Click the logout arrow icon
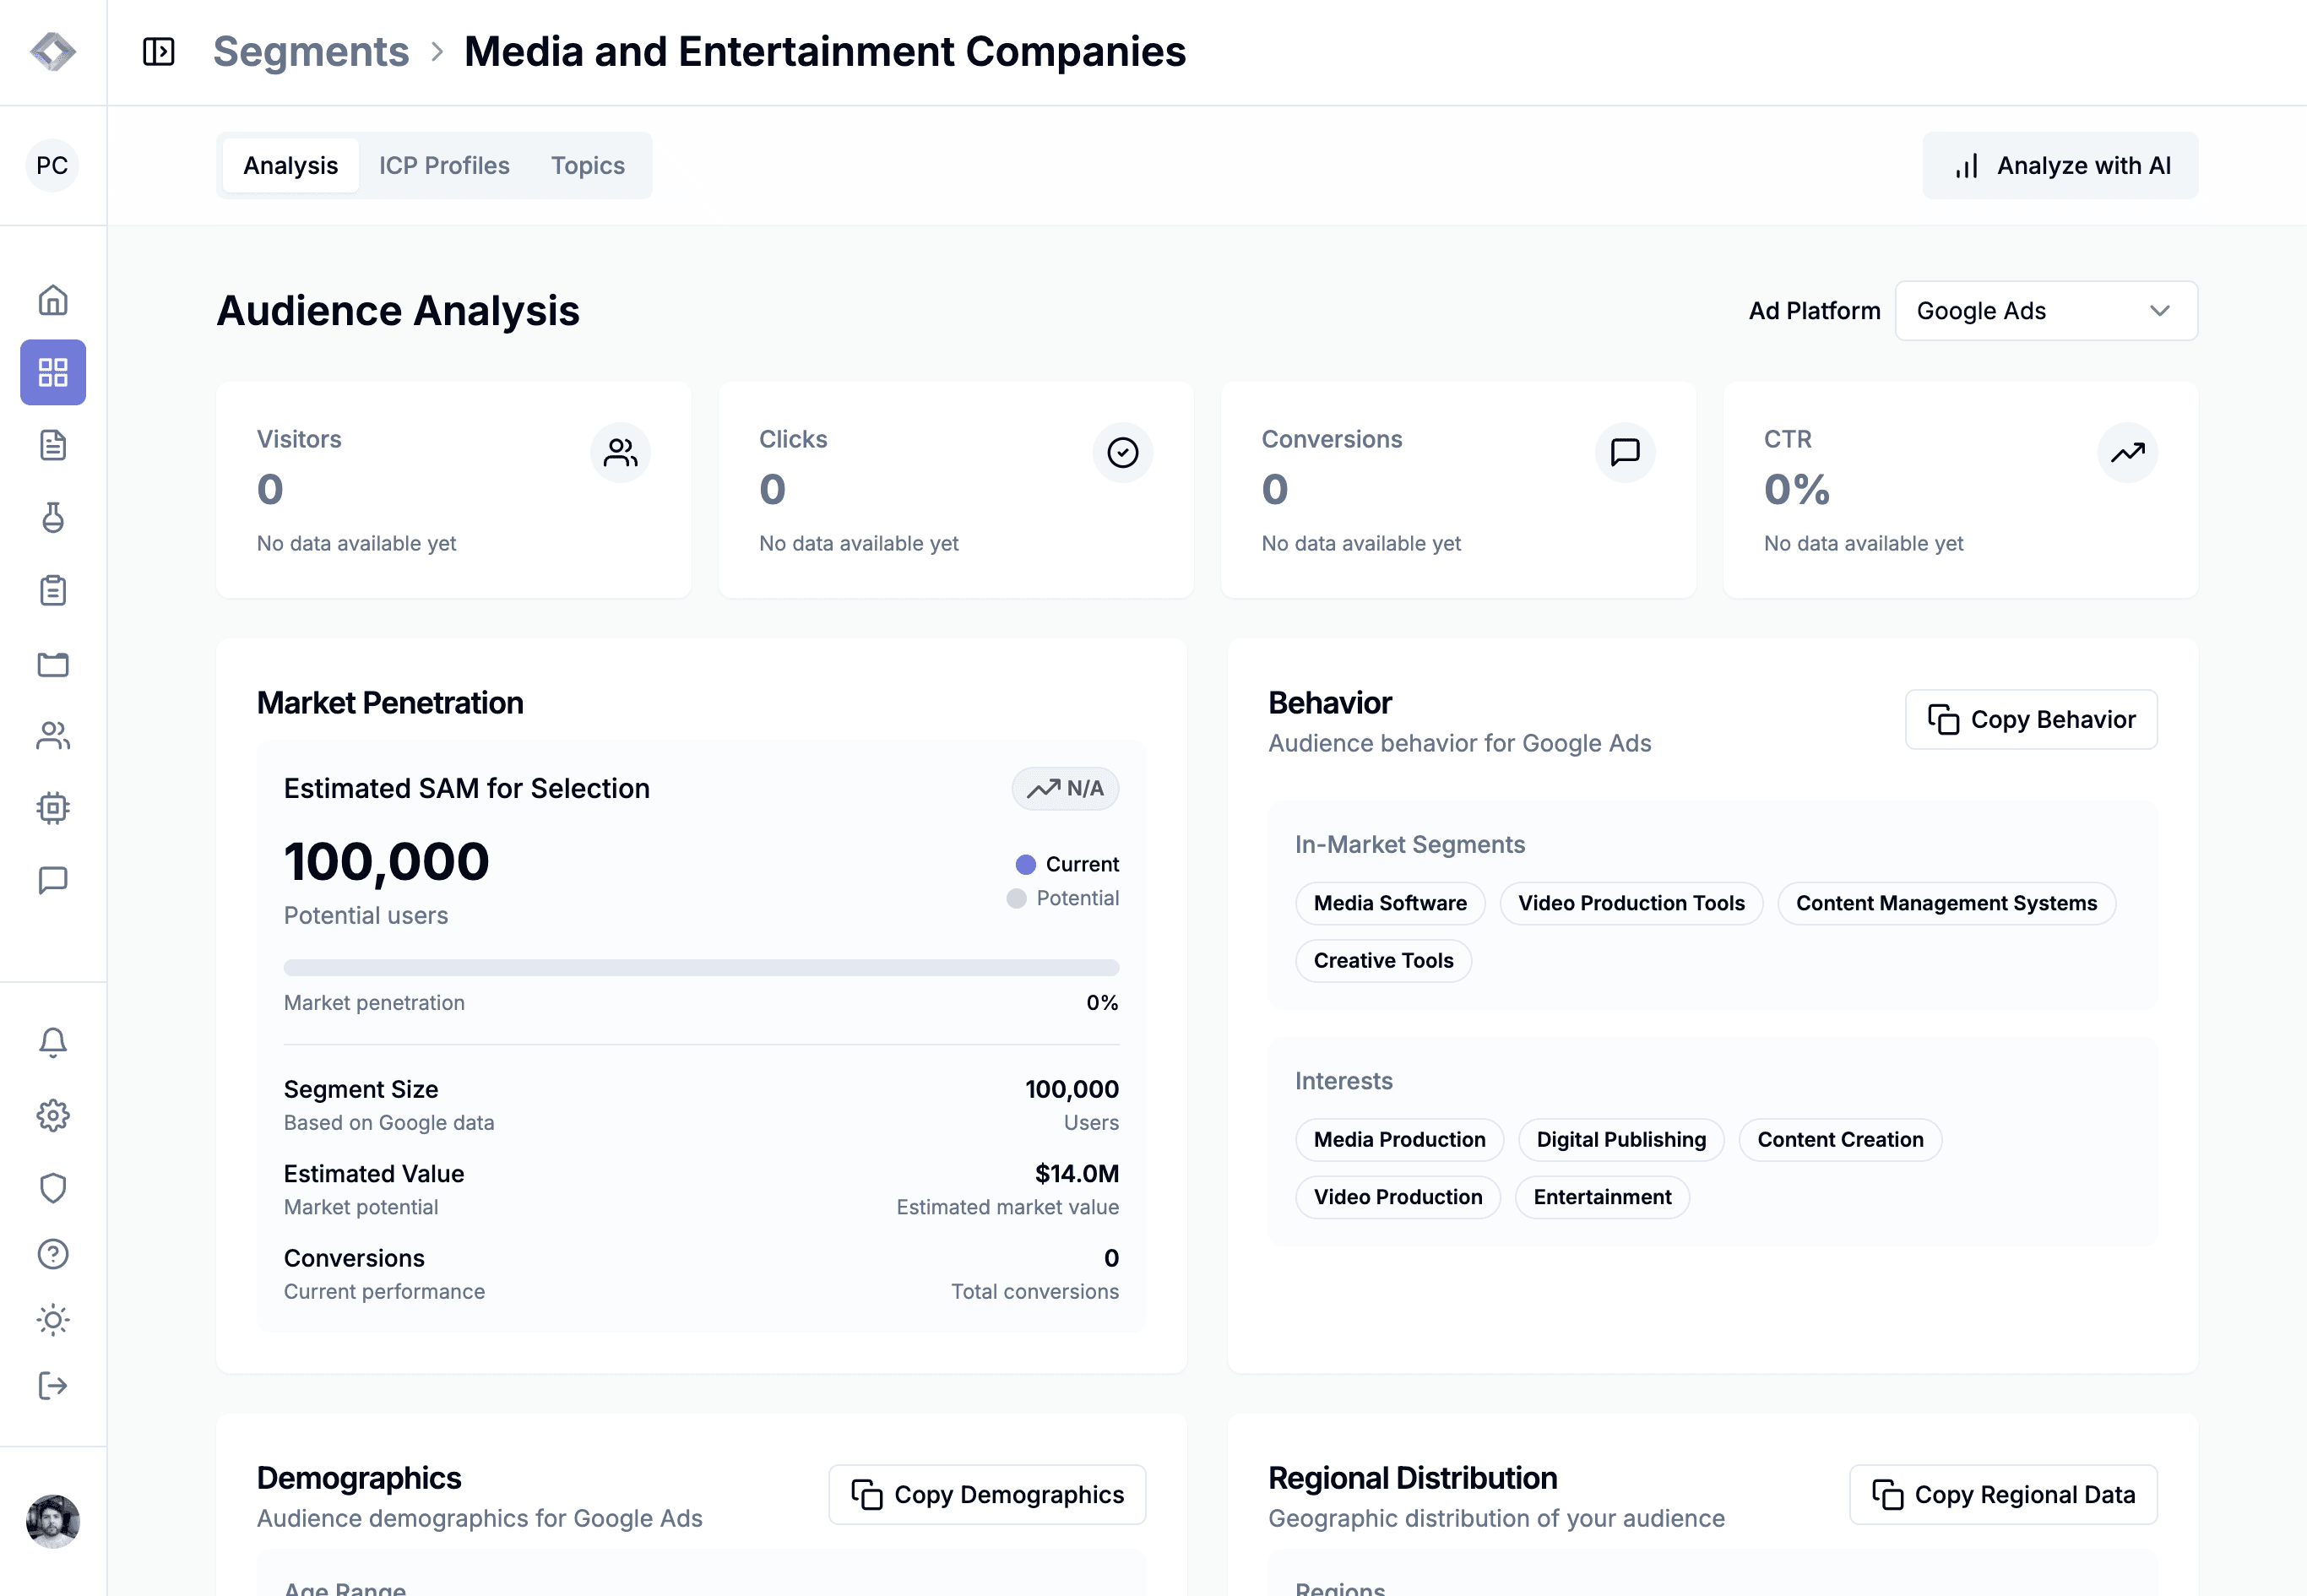The image size is (2307, 1596). [x=53, y=1386]
